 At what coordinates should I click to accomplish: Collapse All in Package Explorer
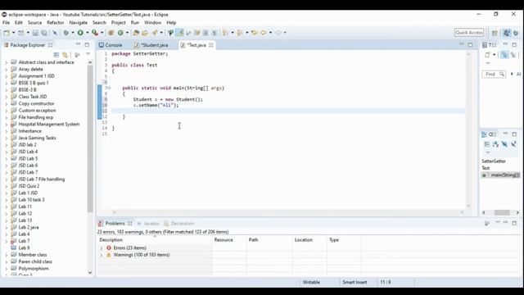(x=56, y=55)
